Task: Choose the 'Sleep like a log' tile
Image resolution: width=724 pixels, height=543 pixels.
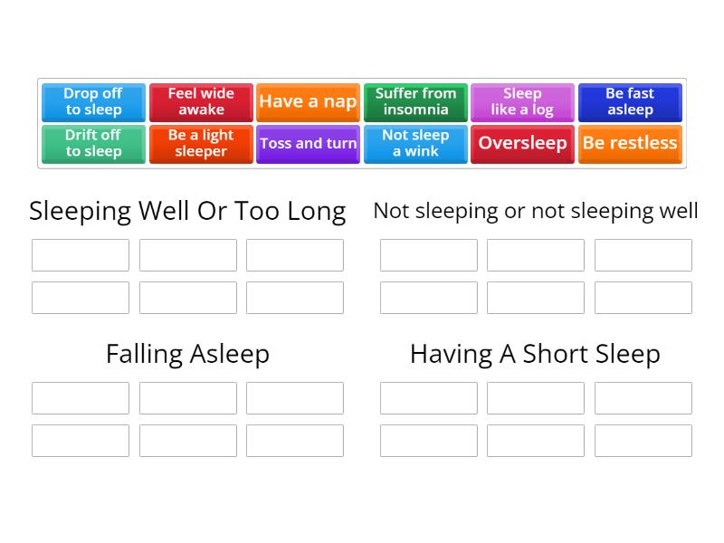Action: pos(522,102)
